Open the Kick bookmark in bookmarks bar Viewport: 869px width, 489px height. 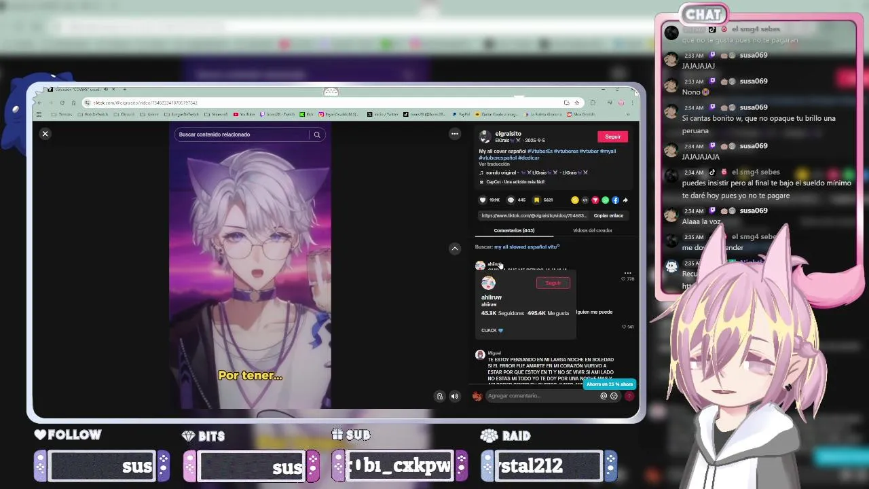[308, 114]
